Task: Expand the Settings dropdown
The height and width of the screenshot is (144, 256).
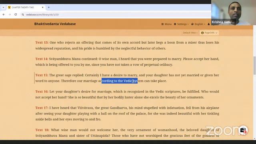Action: (181, 24)
